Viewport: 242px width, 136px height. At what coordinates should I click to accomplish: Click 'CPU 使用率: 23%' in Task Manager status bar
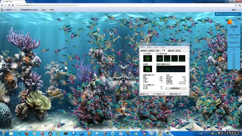pyautogui.click(x=159, y=94)
